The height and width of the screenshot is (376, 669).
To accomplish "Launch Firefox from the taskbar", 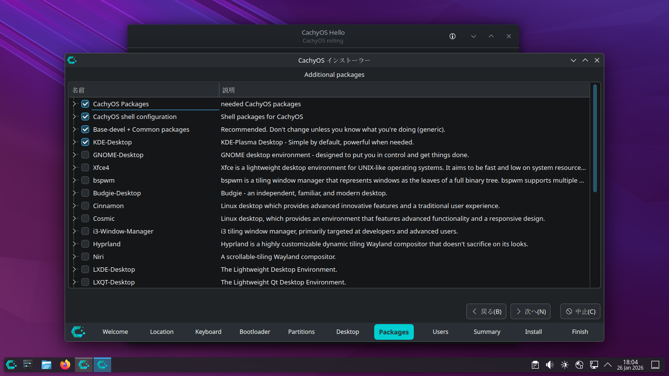I will coord(65,364).
